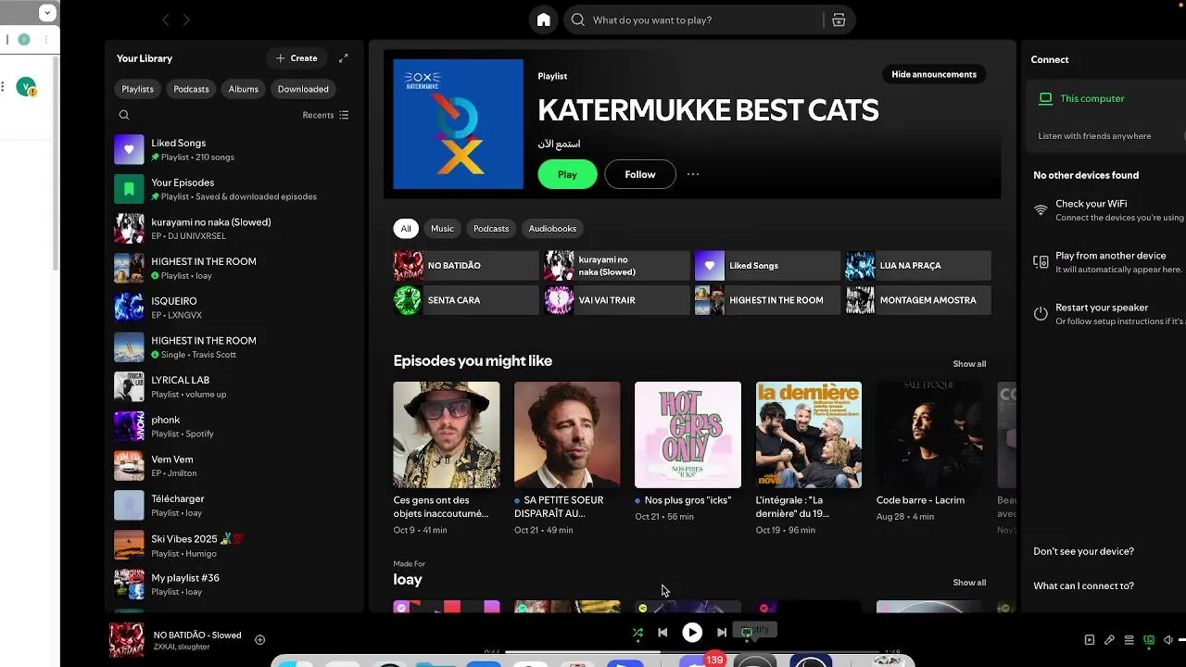Select the Music content tab
This screenshot has height=667, width=1186.
pos(442,228)
